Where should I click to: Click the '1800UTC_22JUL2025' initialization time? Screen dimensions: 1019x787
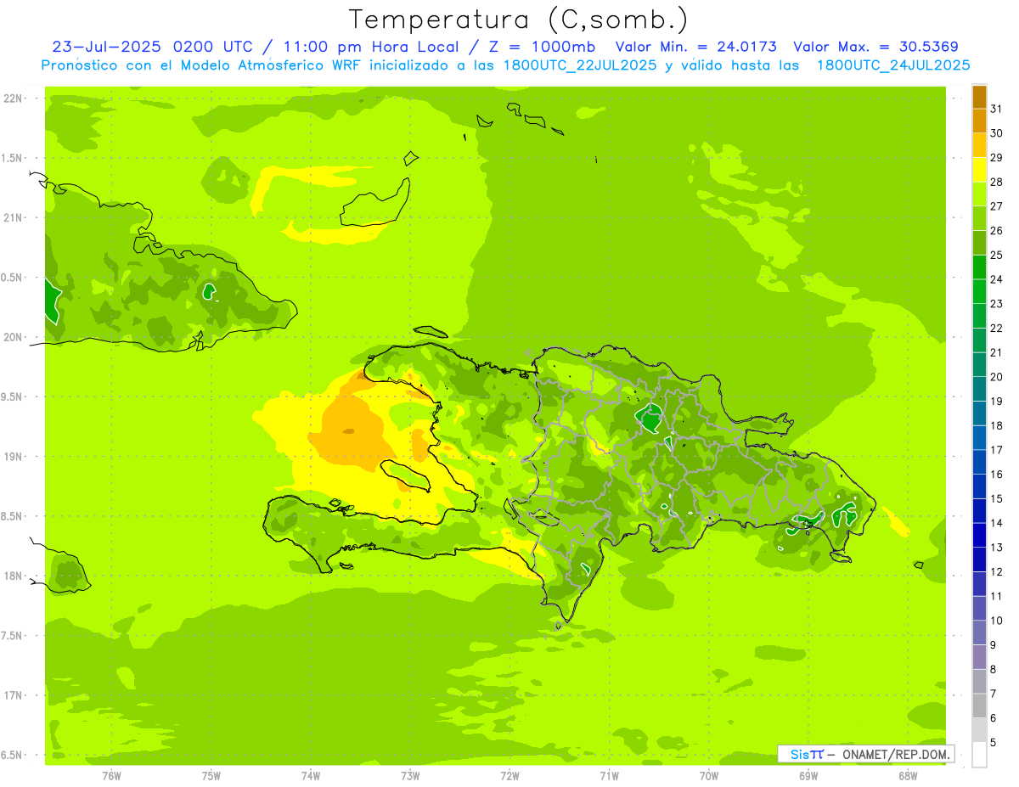[579, 65]
